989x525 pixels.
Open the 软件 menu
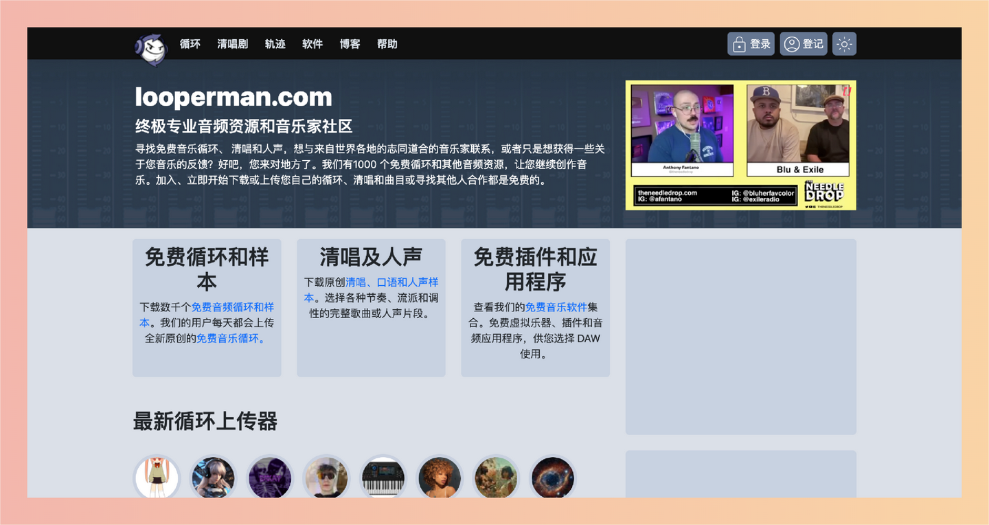(312, 44)
